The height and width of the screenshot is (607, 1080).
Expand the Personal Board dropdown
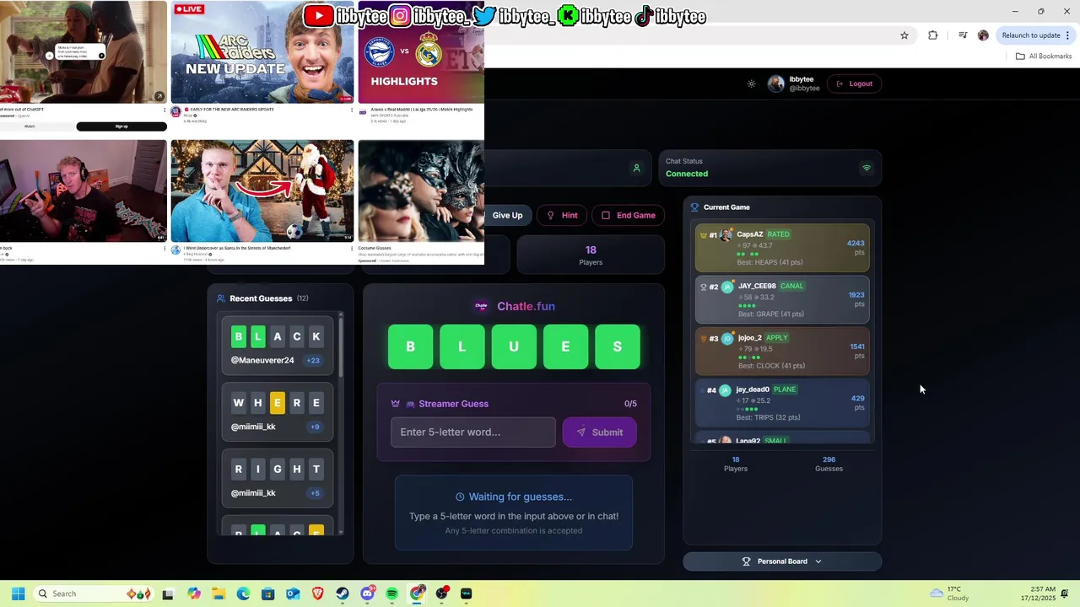pyautogui.click(x=782, y=561)
